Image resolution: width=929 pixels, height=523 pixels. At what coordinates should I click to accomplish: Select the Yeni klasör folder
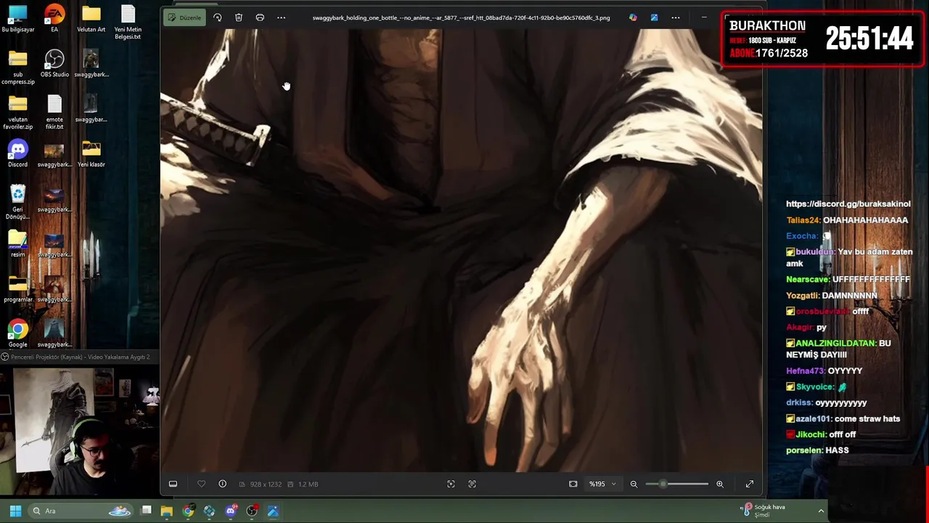coord(91,154)
